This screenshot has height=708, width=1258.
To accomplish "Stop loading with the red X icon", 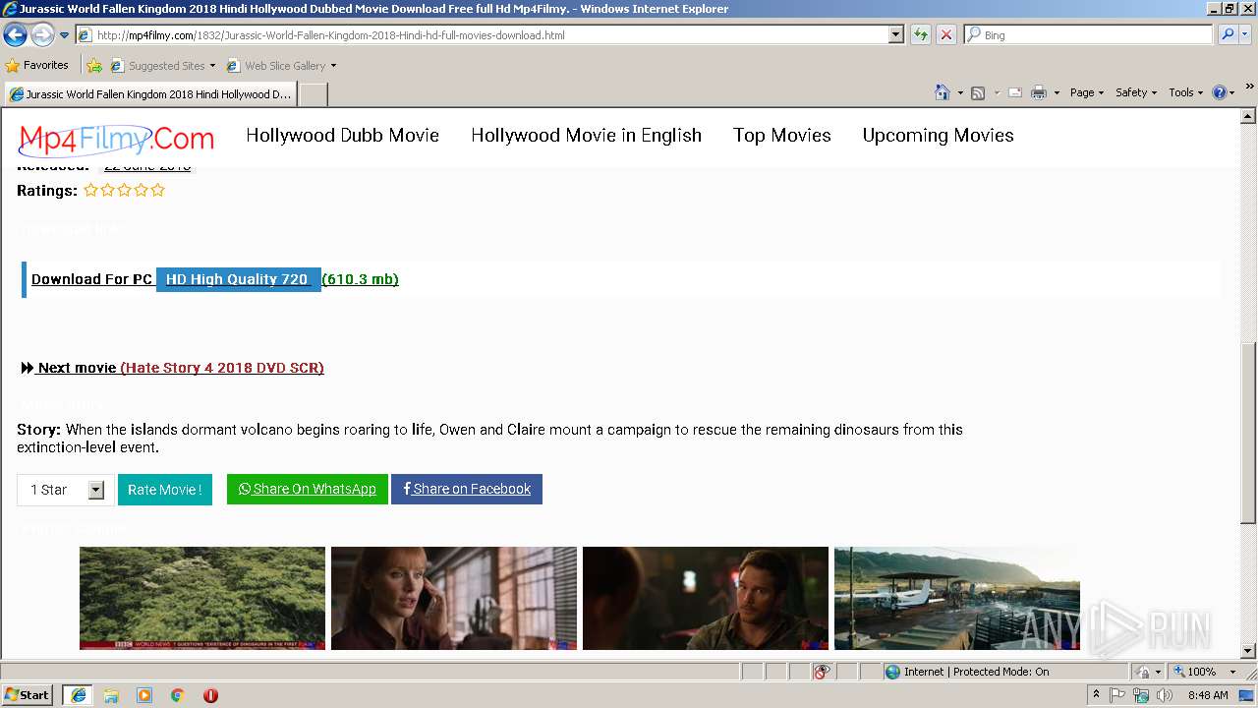I will click(x=945, y=35).
